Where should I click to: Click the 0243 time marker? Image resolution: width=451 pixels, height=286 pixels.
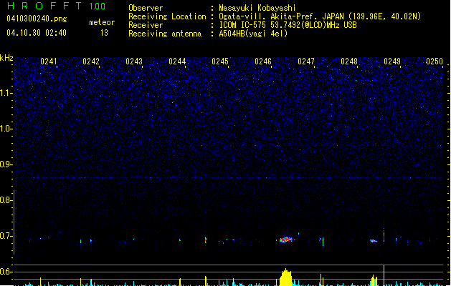[x=134, y=61]
